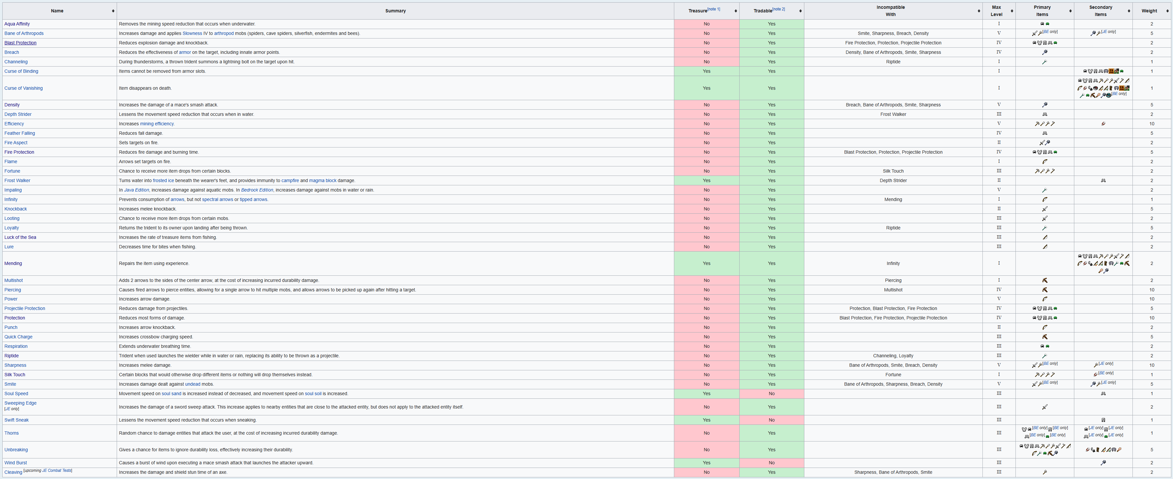This screenshot has width=1173, height=479.
Task: Click the crossbow icon in Multishot row
Action: [1045, 280]
